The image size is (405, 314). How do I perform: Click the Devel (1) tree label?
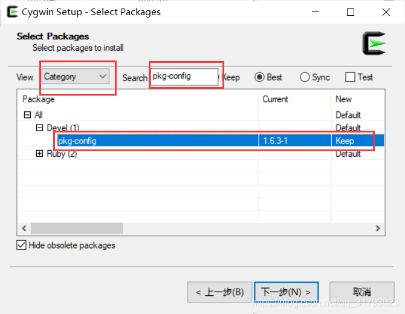(63, 128)
